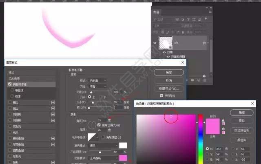
Task: Open the 样式 dropdown showing 内斜面
Action: [x=97, y=81]
